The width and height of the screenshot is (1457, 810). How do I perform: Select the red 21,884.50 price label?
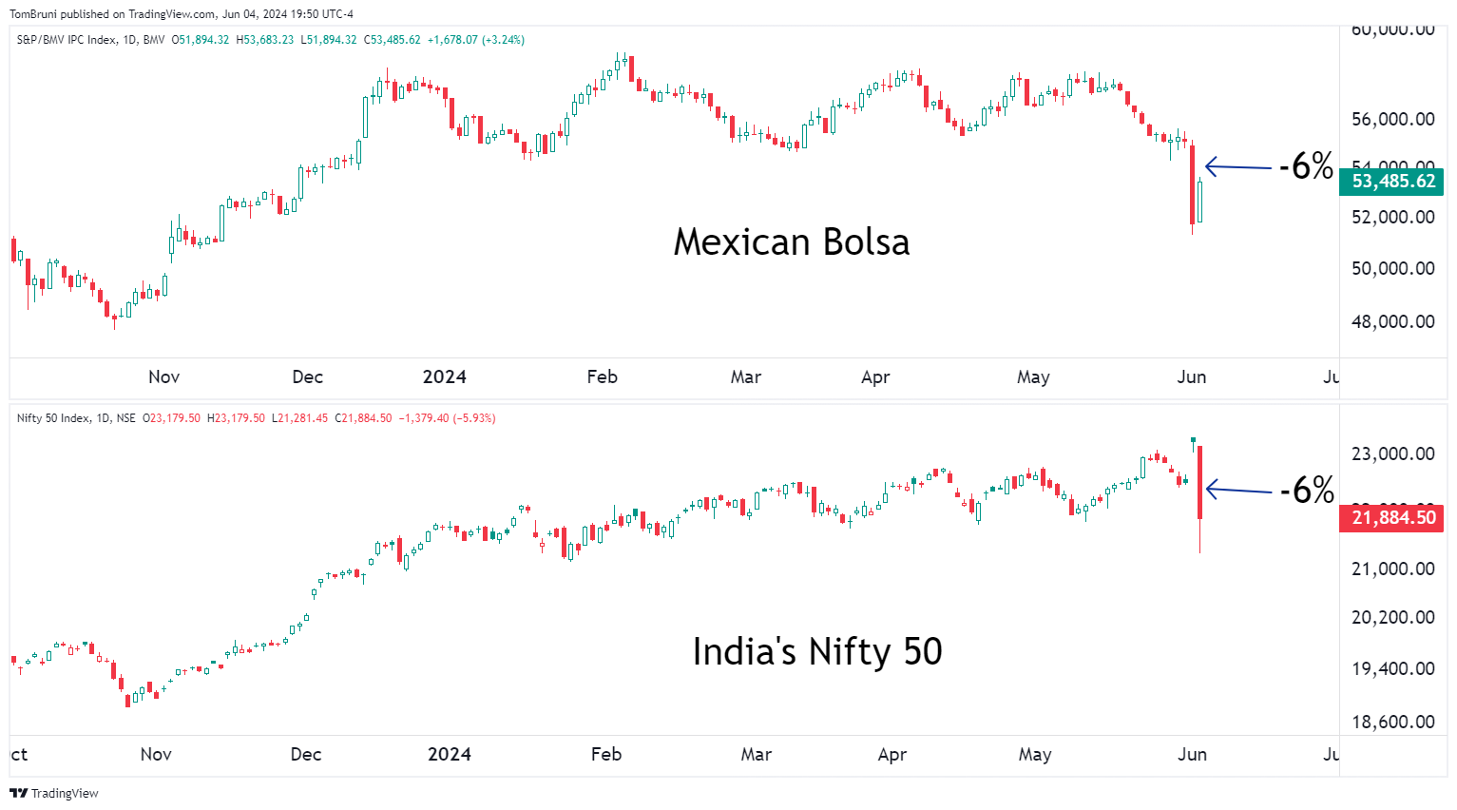click(1392, 517)
